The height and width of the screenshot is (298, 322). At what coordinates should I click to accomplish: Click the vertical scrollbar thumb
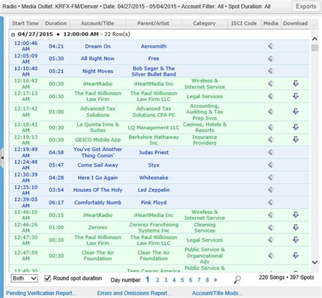click(315, 48)
